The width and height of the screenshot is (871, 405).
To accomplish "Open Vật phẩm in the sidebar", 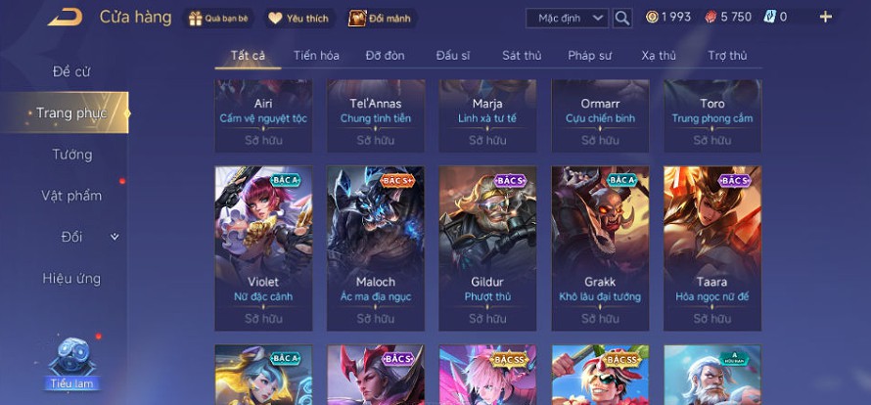I will tap(71, 196).
